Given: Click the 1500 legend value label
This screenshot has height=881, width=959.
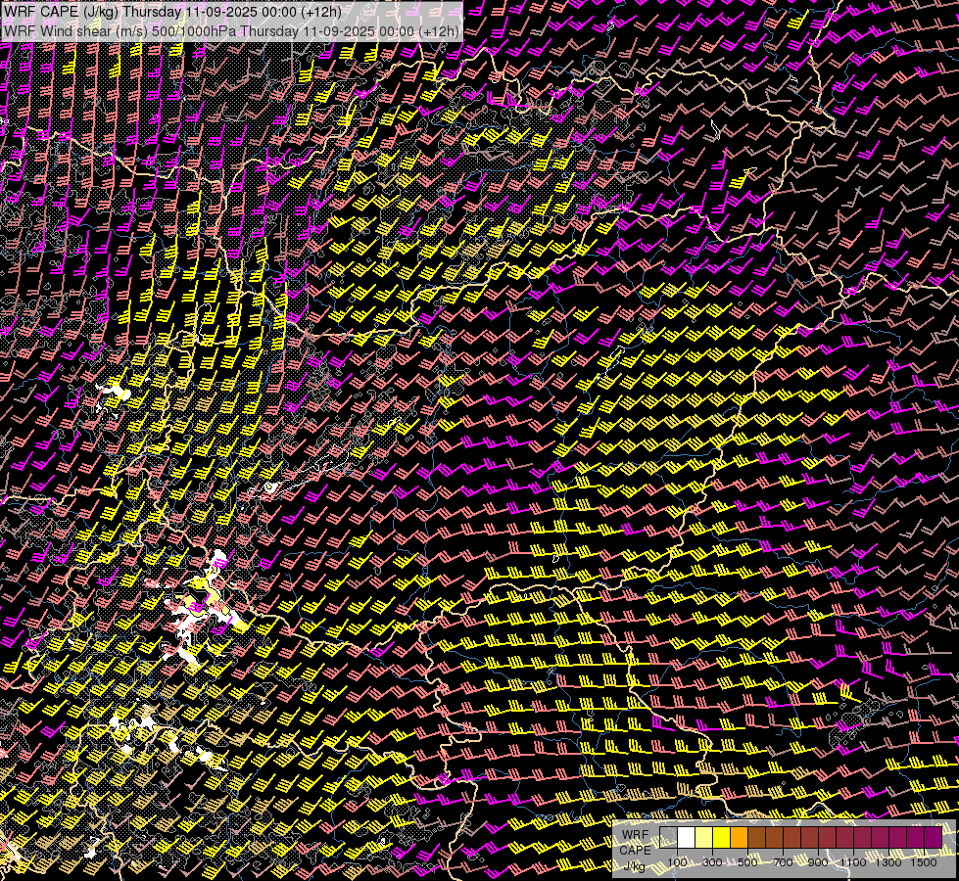Looking at the screenshot, I should tap(924, 862).
